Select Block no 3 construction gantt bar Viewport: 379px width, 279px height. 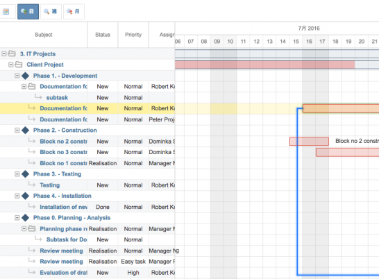(x=347, y=152)
